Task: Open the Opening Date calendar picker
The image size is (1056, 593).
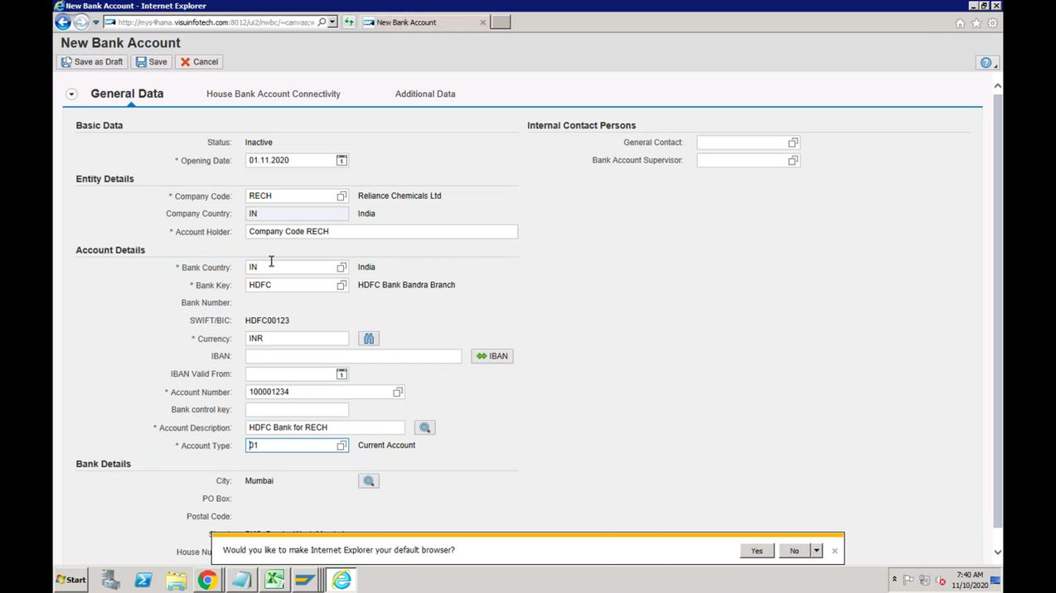Action: [x=341, y=160]
